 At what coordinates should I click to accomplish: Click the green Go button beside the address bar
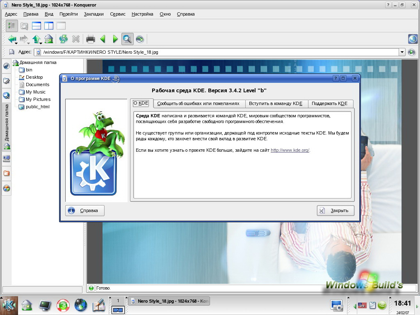point(411,52)
